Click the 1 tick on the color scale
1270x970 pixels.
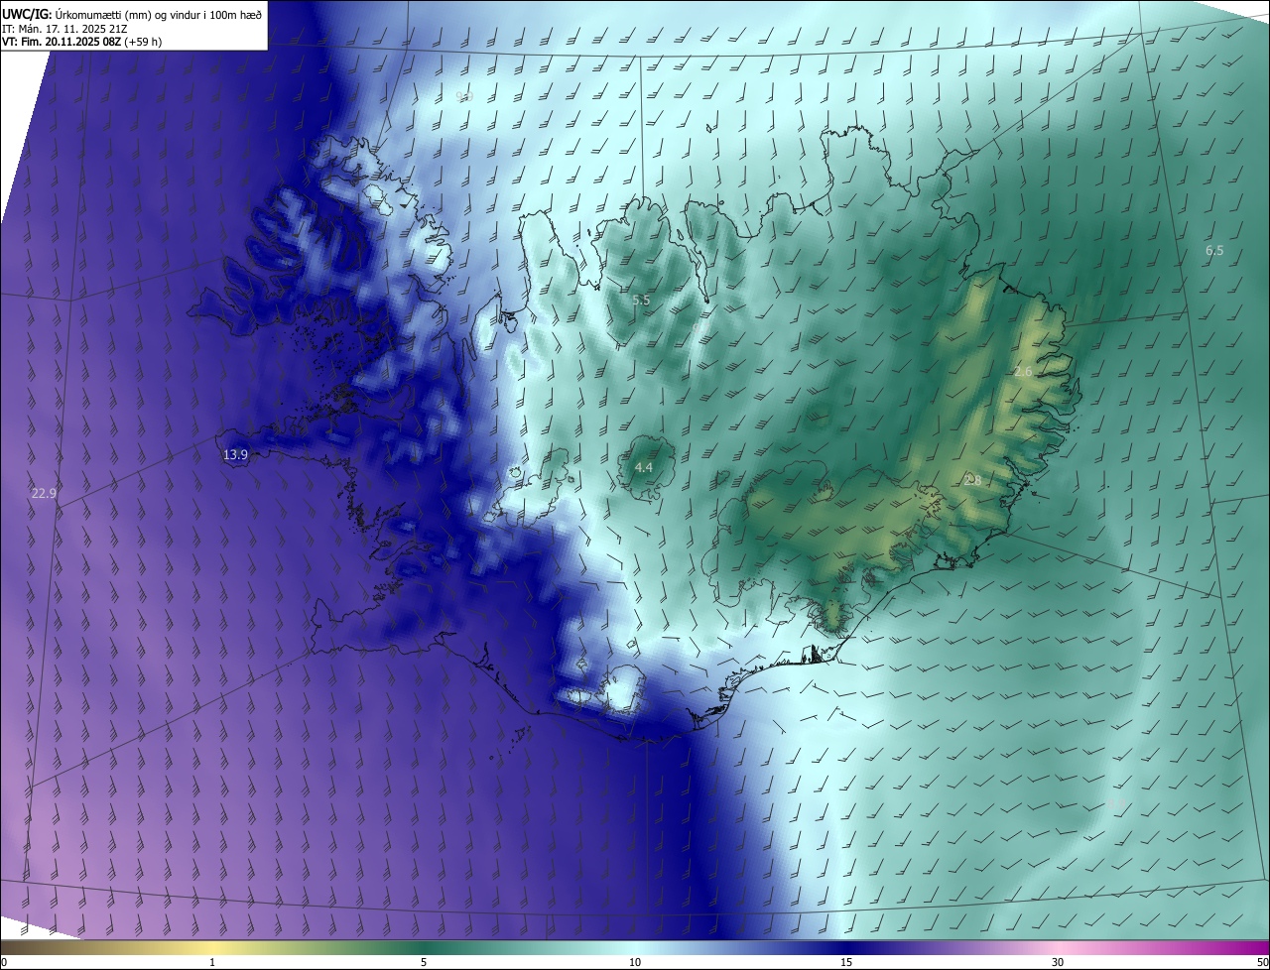click(x=212, y=962)
